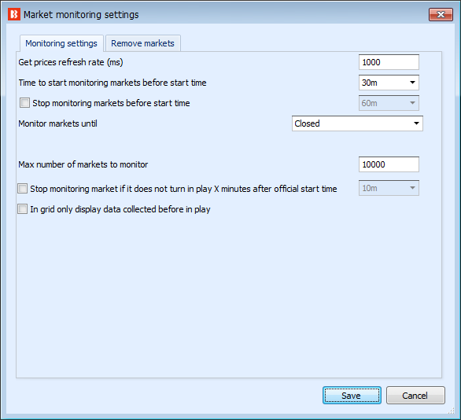
Task: Enable Stop monitoring markets before start time
Action: click(24, 103)
